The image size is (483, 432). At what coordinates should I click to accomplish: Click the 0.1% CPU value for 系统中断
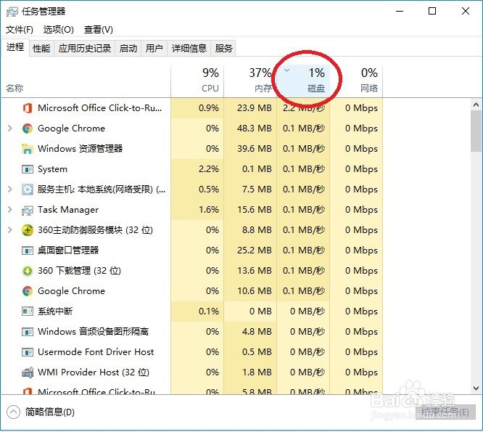209,311
